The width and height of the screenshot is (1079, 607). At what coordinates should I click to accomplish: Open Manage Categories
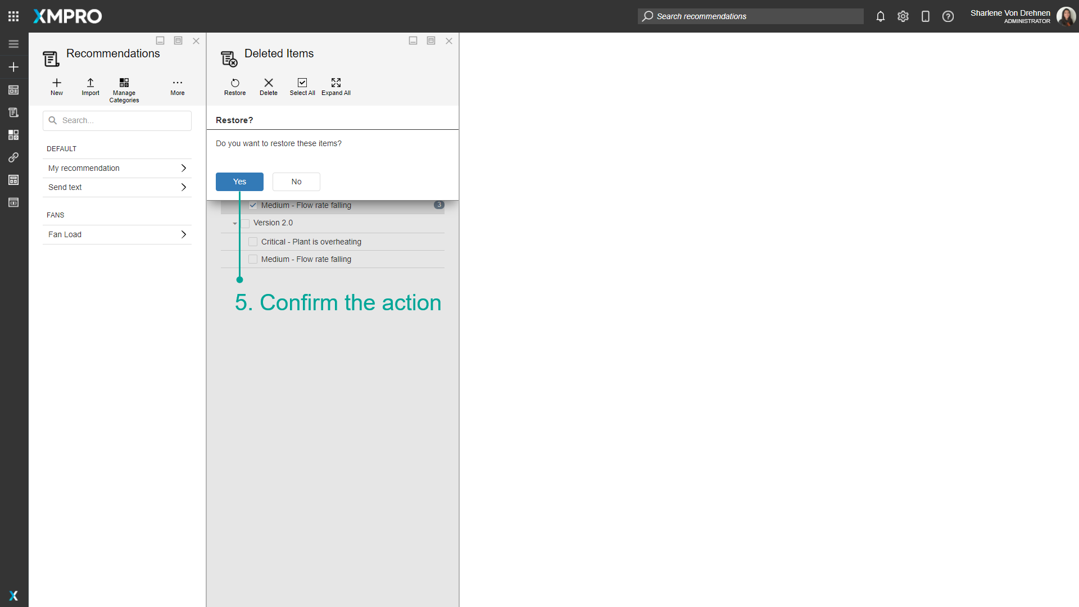pyautogui.click(x=124, y=89)
